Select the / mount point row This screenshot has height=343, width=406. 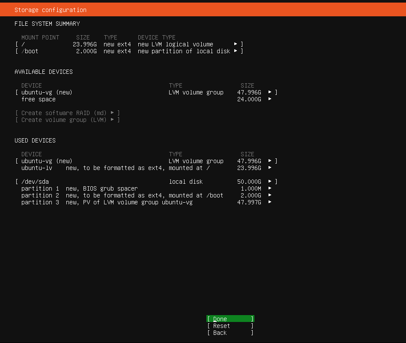point(129,44)
